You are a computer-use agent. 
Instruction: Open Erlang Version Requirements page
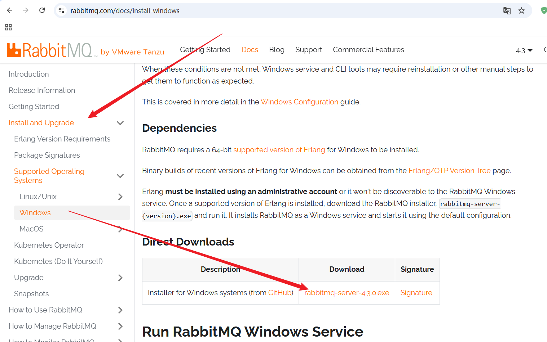click(x=62, y=139)
